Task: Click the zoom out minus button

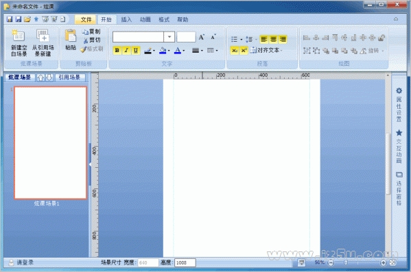Action: pos(331,262)
